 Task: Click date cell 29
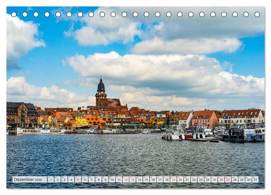pyautogui.click(x=242, y=179)
